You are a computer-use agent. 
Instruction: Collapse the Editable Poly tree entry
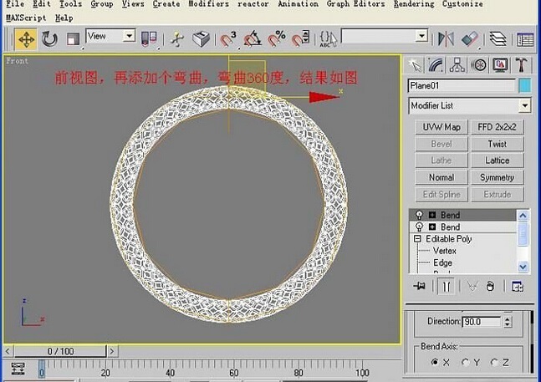[417, 238]
